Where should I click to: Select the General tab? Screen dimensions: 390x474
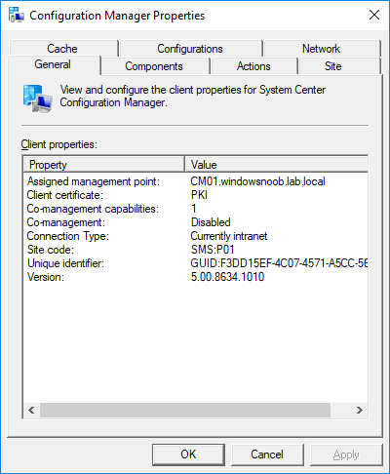coord(53,64)
